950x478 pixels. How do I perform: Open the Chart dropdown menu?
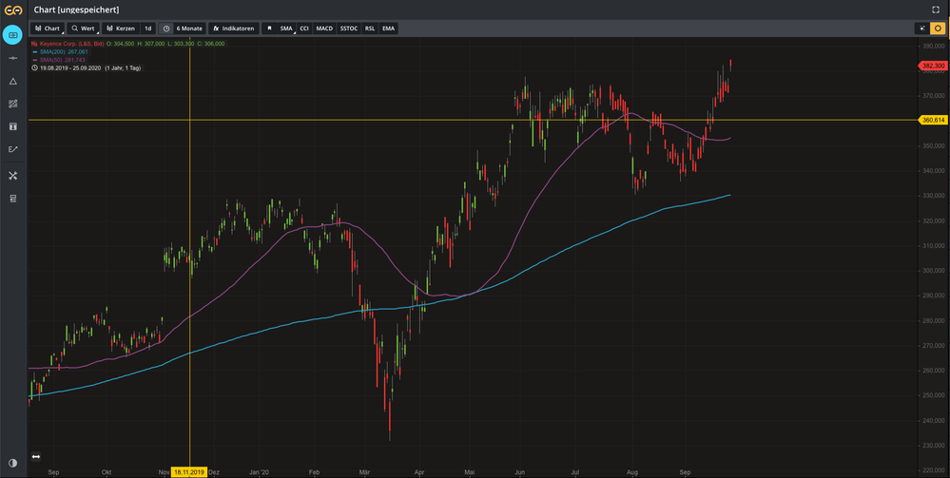point(48,29)
